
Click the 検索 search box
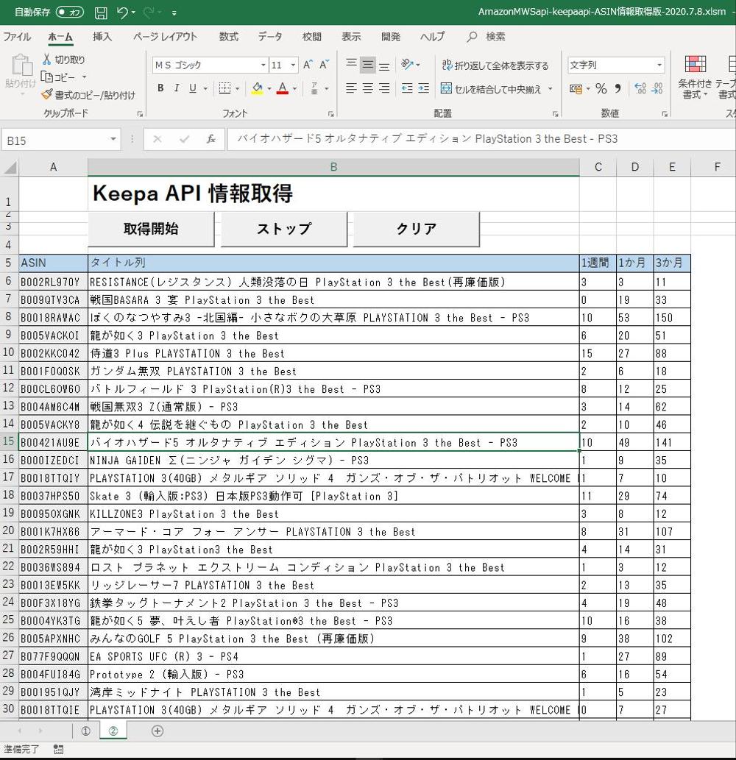(x=486, y=37)
